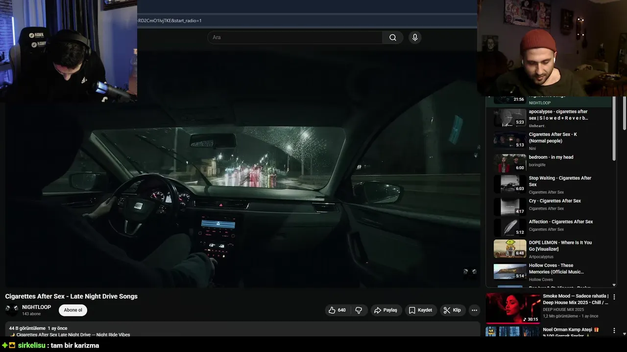Open the Hollow Coves thumbnail showing 5:14
The image size is (627, 352).
pyautogui.click(x=510, y=272)
